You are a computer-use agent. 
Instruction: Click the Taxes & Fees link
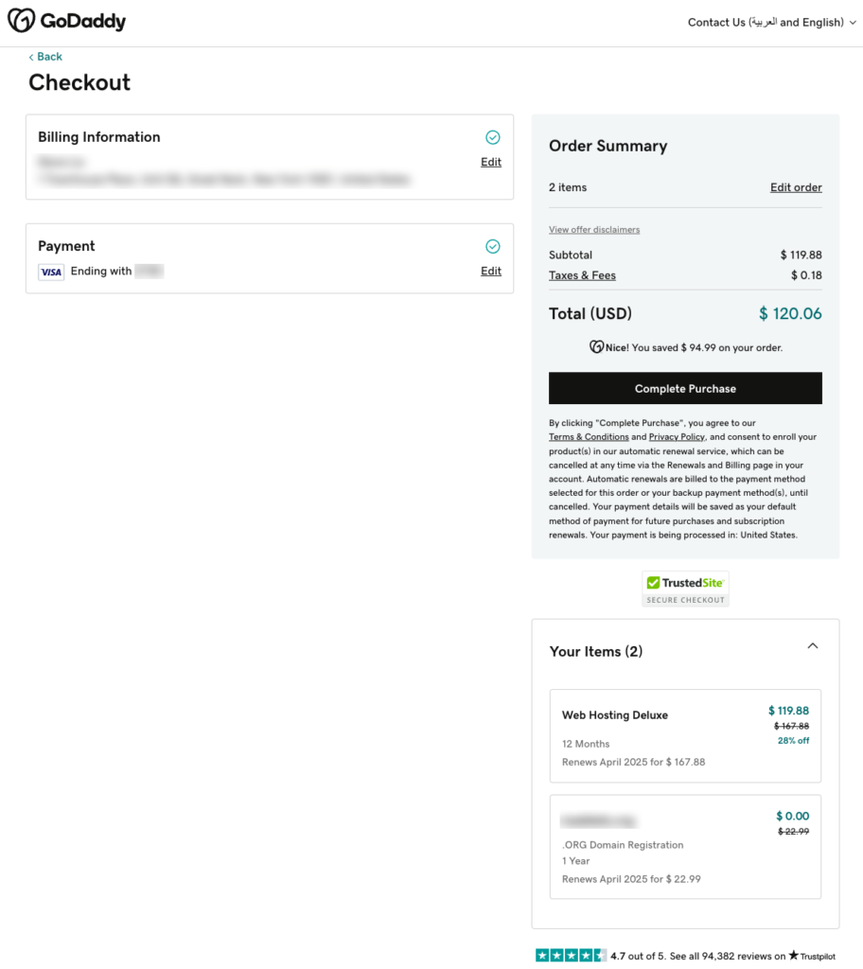582,275
